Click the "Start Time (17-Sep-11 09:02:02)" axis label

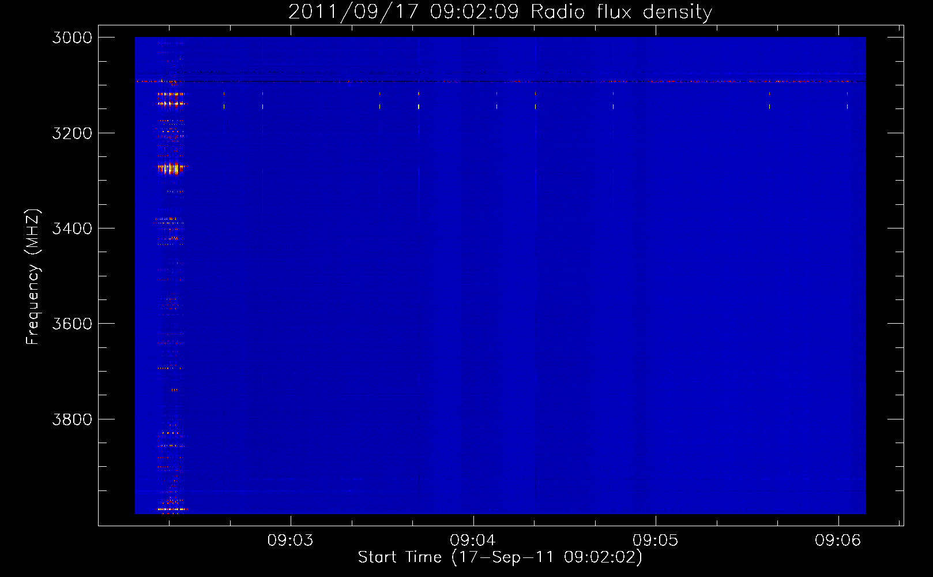point(500,557)
